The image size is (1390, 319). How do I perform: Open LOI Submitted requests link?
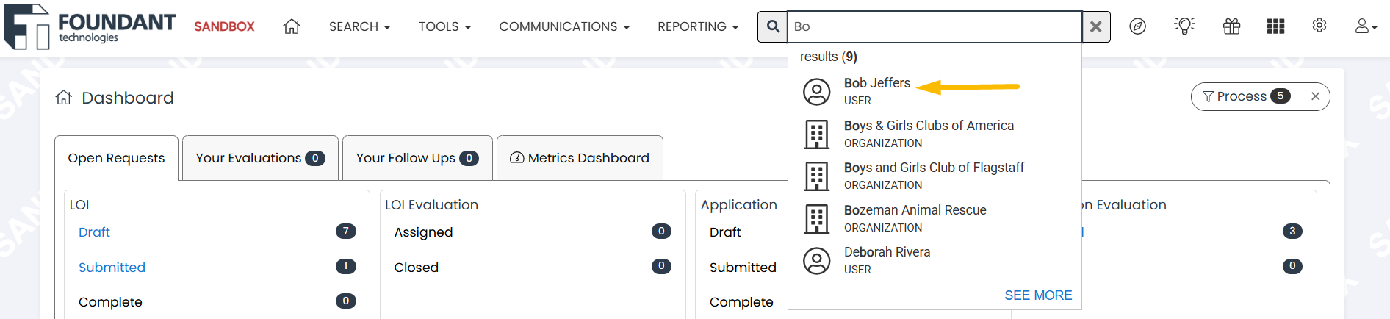(112, 268)
